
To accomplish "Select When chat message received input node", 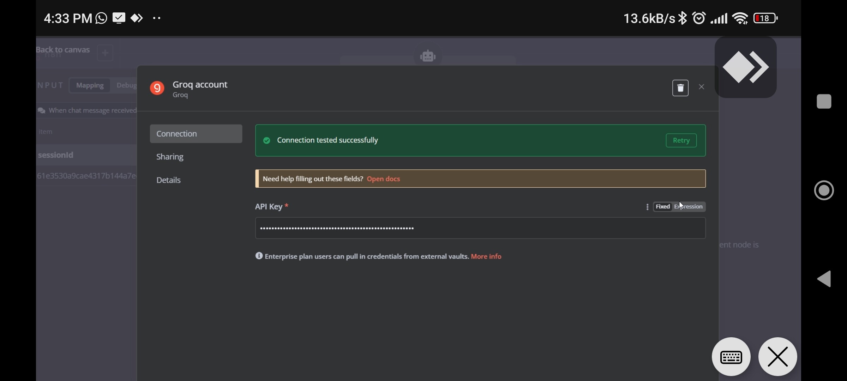I will click(x=87, y=110).
